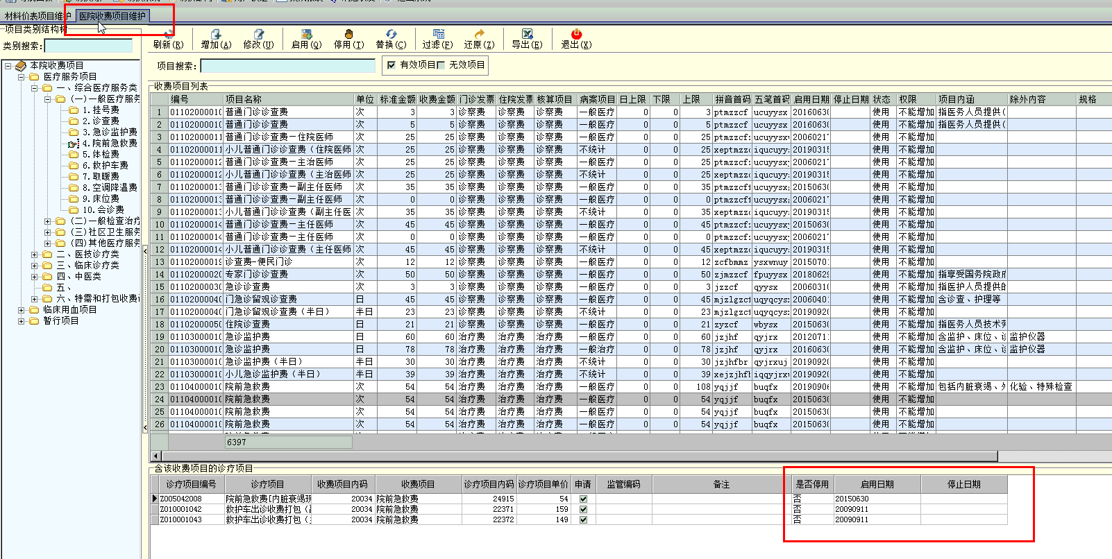Expand the (二)一般检查治疗 node
The width and height of the screenshot is (1112, 559).
pos(47,221)
